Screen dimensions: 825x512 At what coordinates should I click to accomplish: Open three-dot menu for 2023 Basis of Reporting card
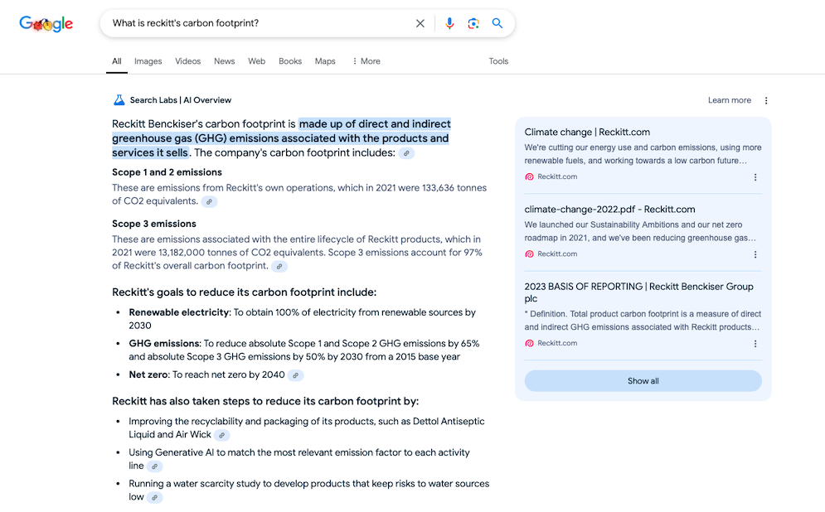click(x=755, y=344)
